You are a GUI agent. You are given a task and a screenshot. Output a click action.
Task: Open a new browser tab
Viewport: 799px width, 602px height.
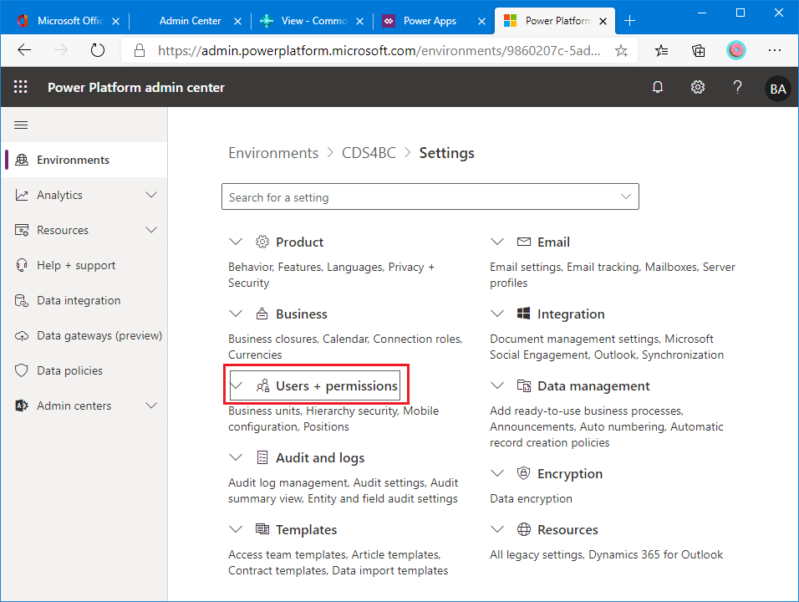tap(630, 21)
